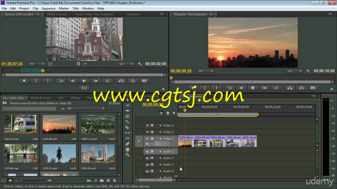
Task: Open Program monitor zoom Fit dropdown
Action: point(206,71)
